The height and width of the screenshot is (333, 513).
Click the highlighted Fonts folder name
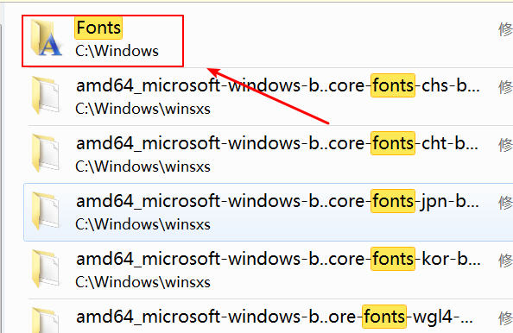click(x=98, y=28)
